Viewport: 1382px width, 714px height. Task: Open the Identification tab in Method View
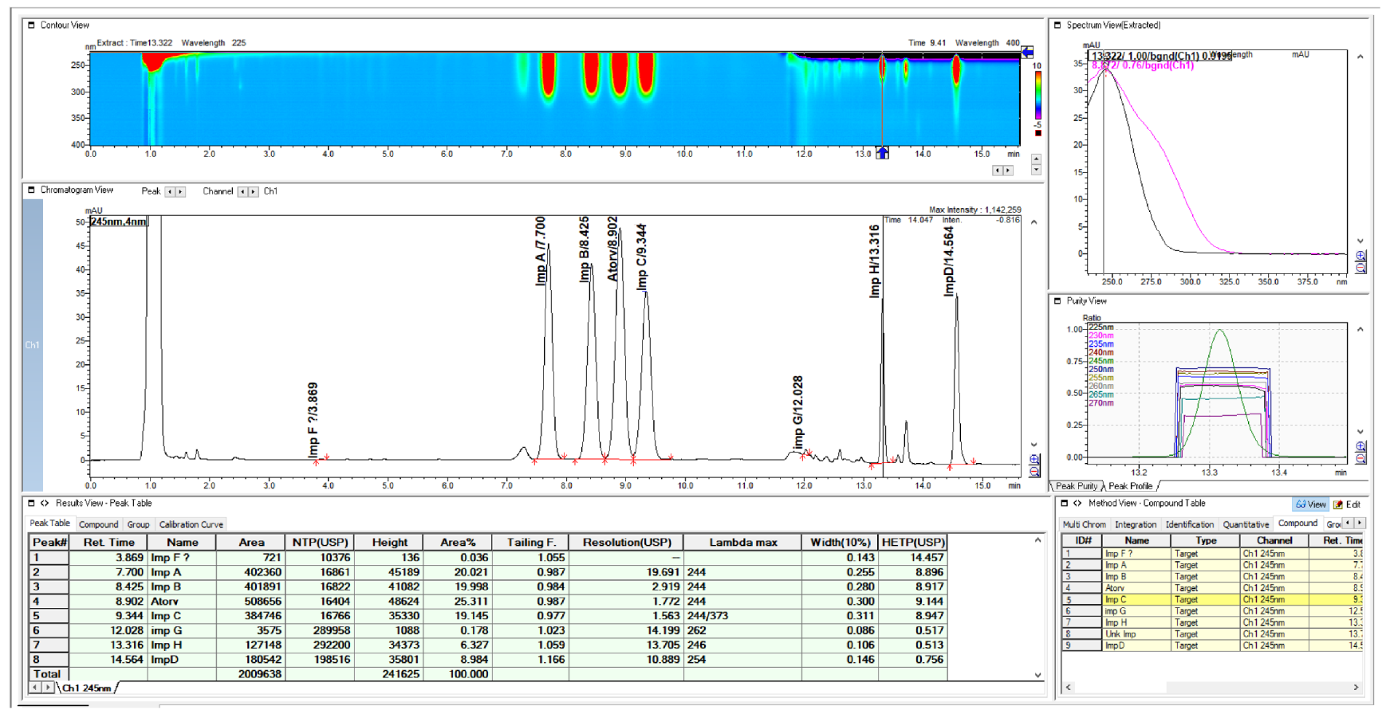coord(1190,524)
